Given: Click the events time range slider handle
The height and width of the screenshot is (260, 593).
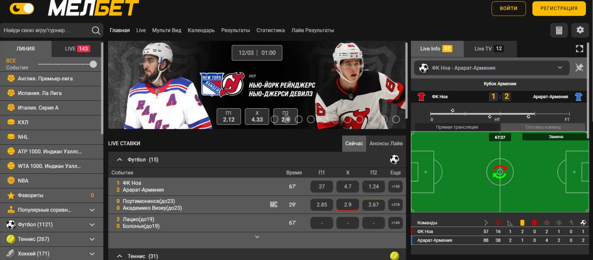Looking at the screenshot, I should (93, 64).
